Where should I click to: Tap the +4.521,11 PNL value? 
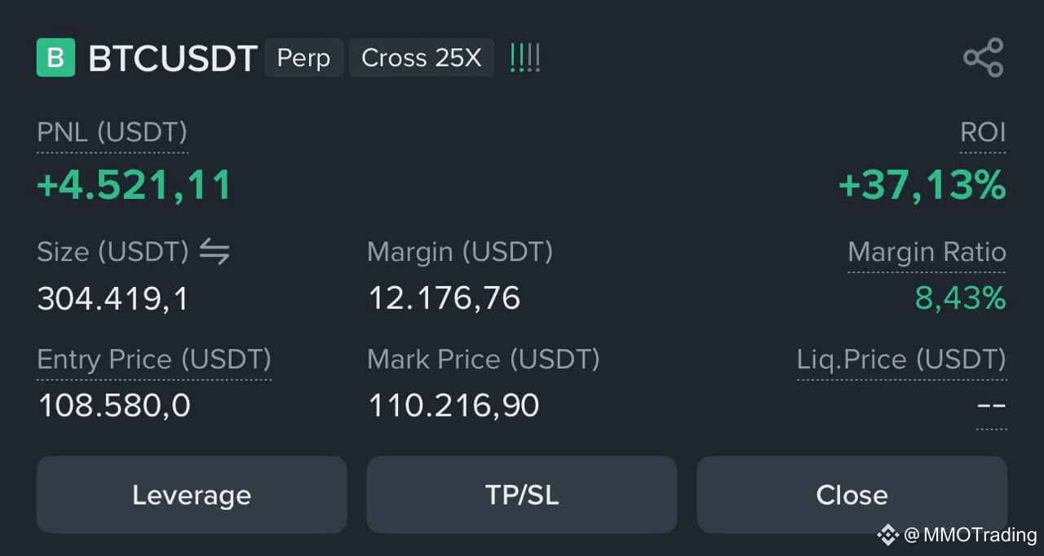click(135, 186)
